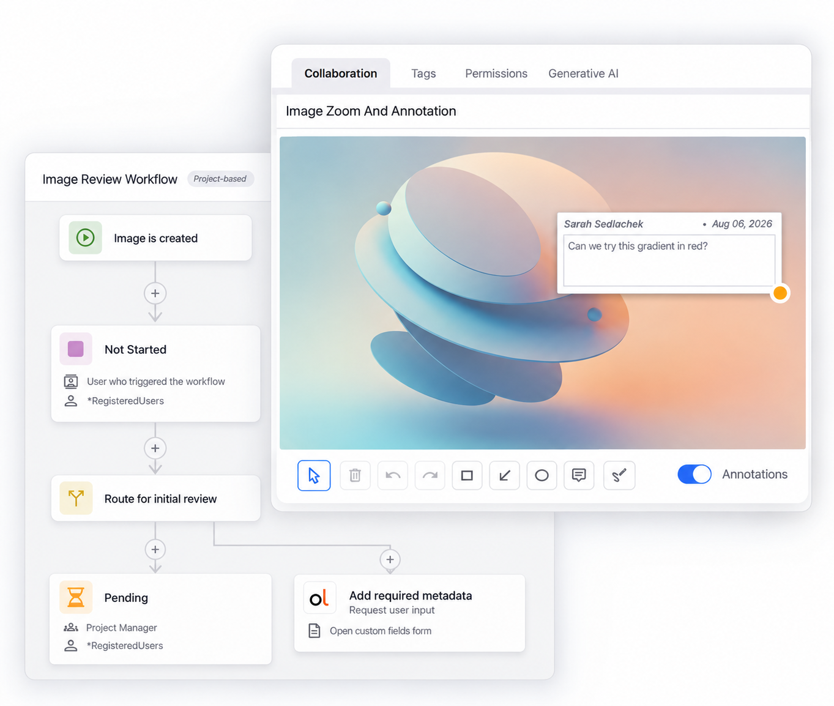This screenshot has height=706, width=834.
Task: Undo the last annotation action
Action: 393,475
